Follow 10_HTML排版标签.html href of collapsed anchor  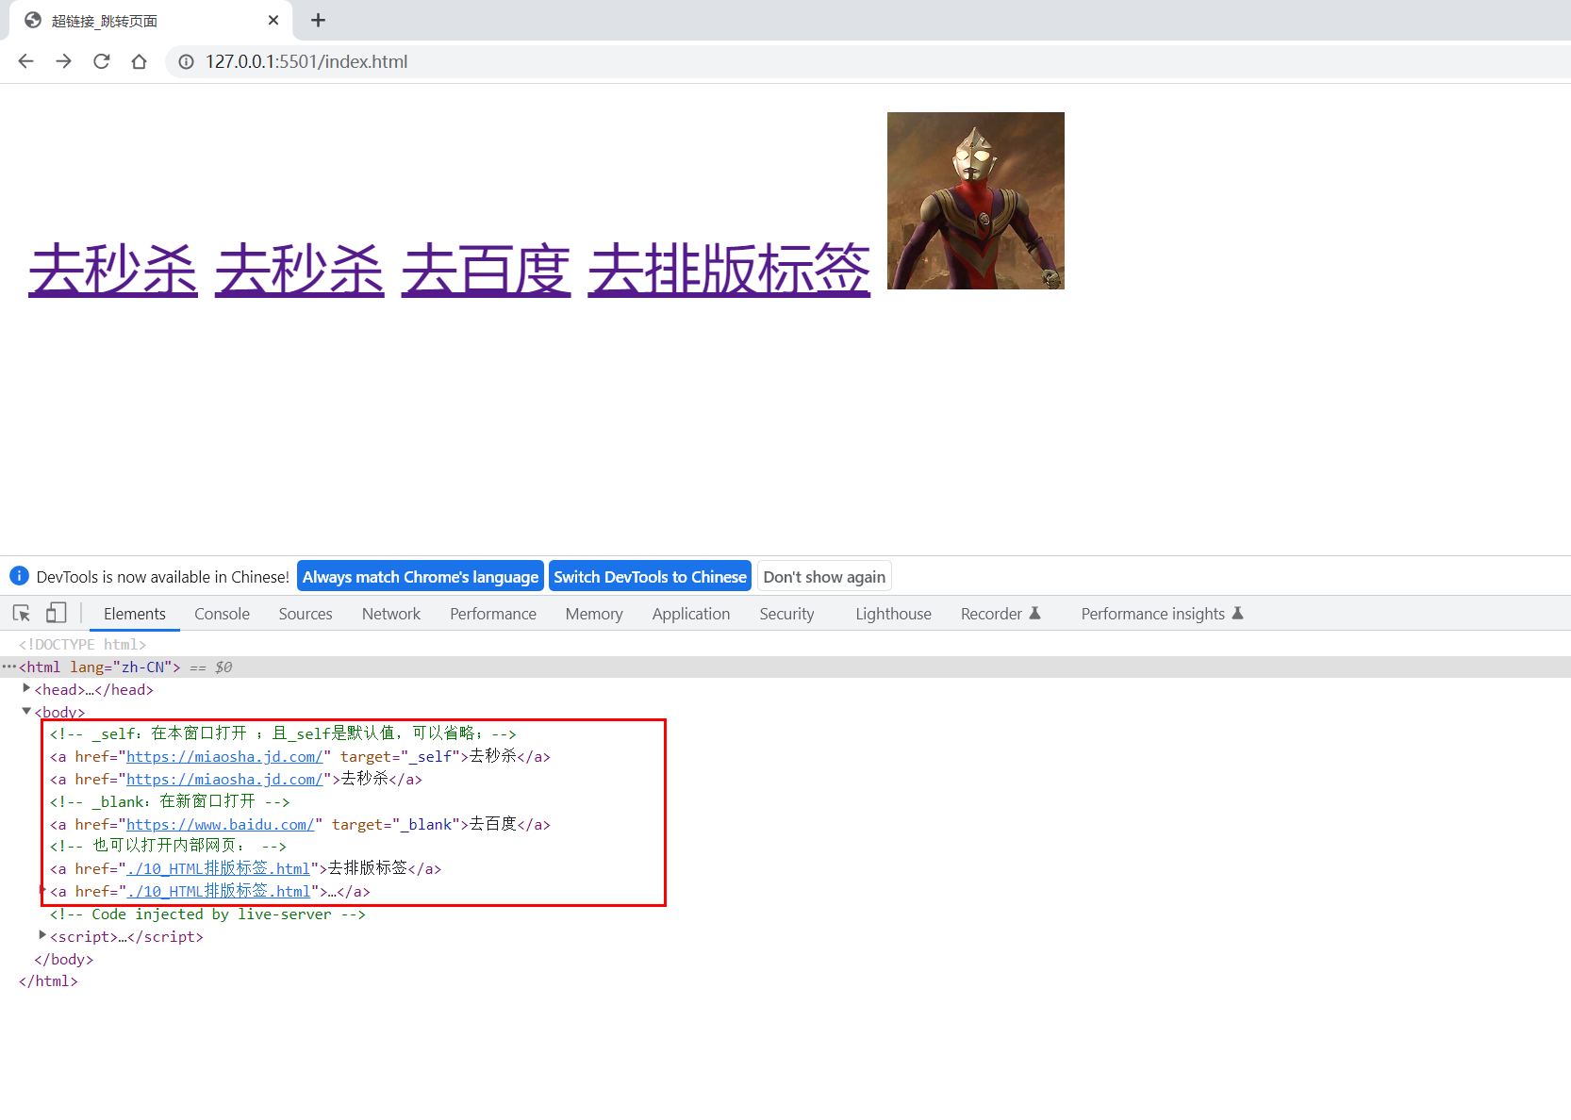click(218, 891)
